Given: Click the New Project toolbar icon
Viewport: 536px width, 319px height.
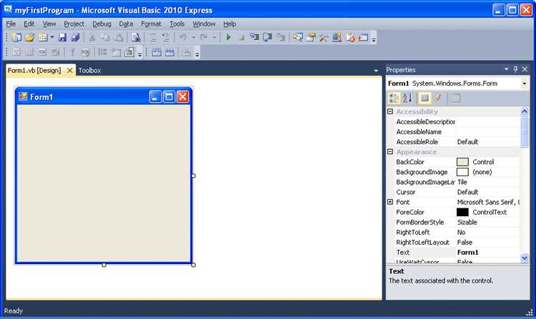Looking at the screenshot, I should coord(16,38).
